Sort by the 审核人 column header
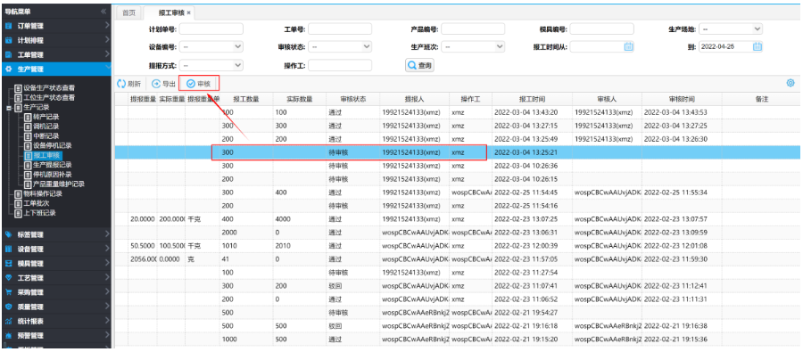803x352 pixels. click(x=607, y=99)
